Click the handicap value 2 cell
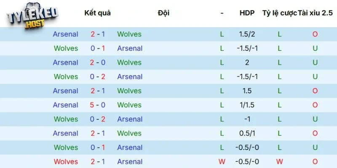This screenshot has height=168, width=337. pos(247,63)
